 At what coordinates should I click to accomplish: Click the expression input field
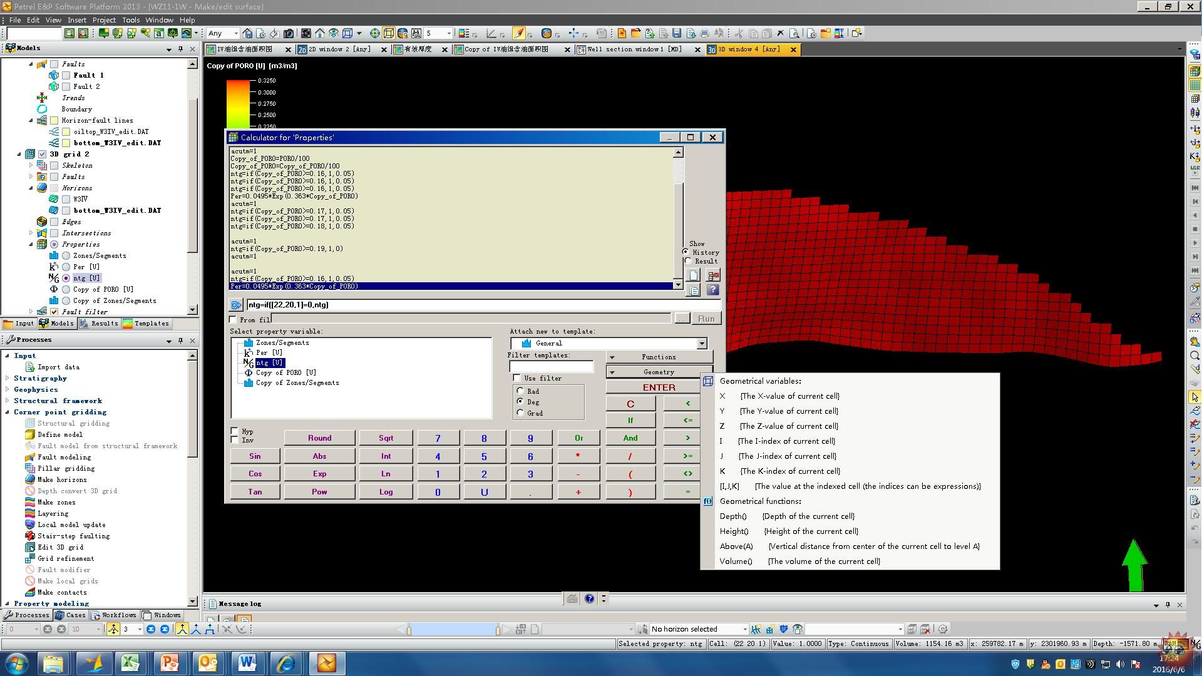pyautogui.click(x=483, y=305)
